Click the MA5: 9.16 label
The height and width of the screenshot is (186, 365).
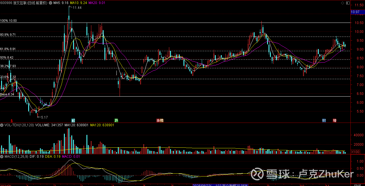(61, 3)
